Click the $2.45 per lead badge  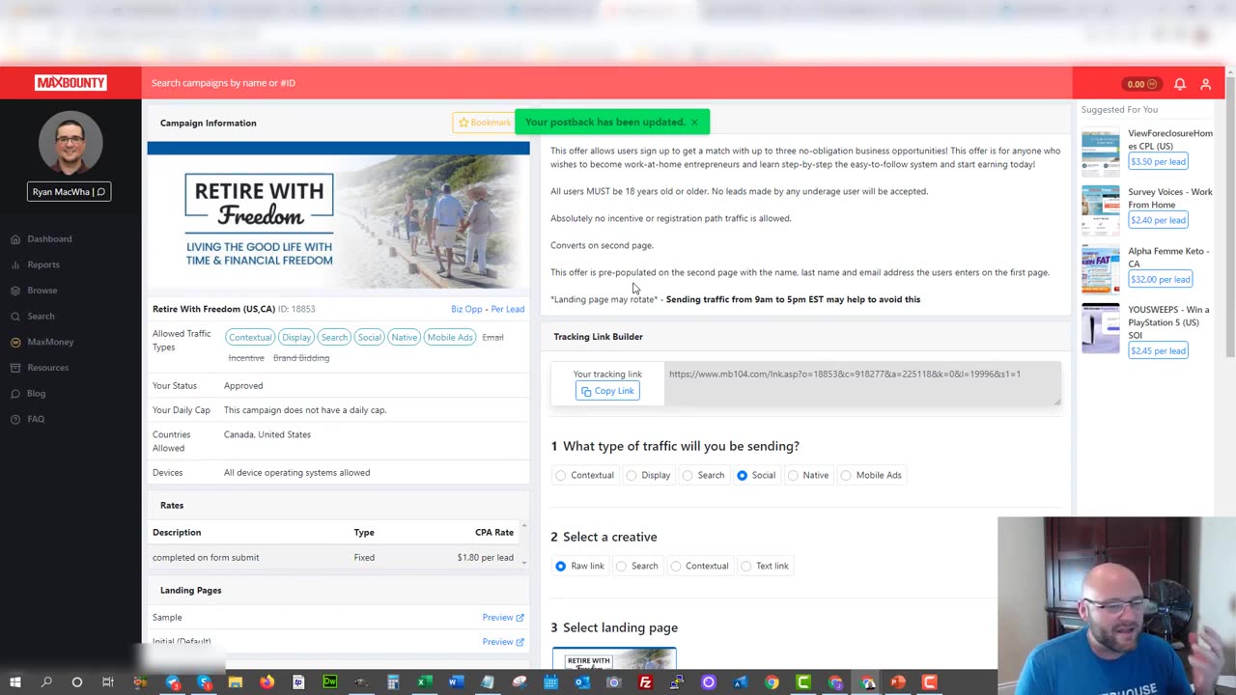pyautogui.click(x=1158, y=350)
